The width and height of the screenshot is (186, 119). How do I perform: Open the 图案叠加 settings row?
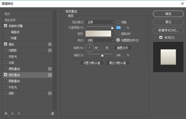[28, 81]
